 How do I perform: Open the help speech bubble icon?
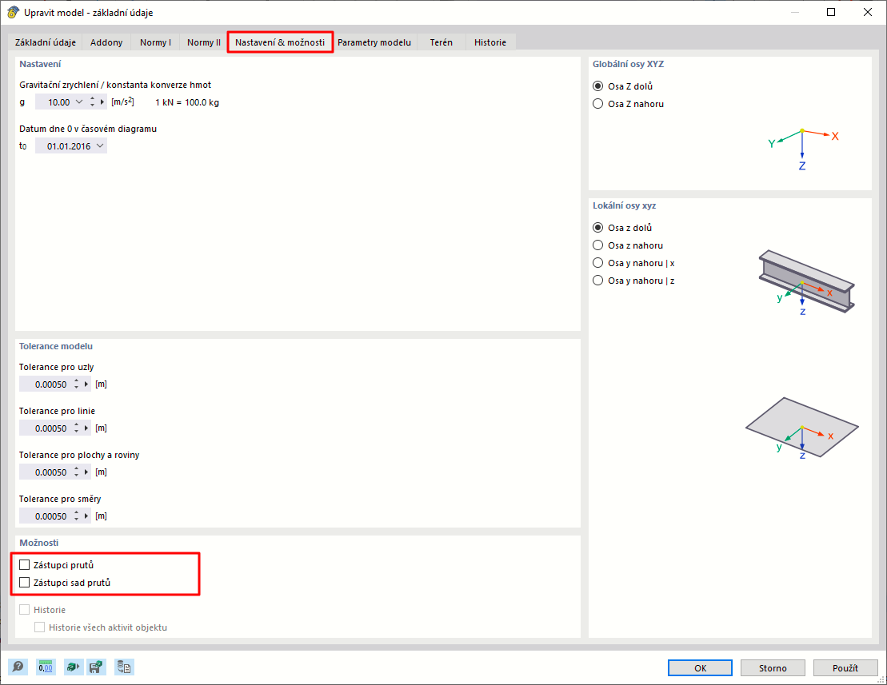[18, 667]
